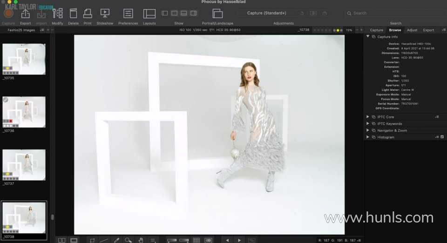The height and width of the screenshot is (243, 447).
Task: Open the Capture (Standard+) adjustments dropdown
Action: click(x=267, y=13)
